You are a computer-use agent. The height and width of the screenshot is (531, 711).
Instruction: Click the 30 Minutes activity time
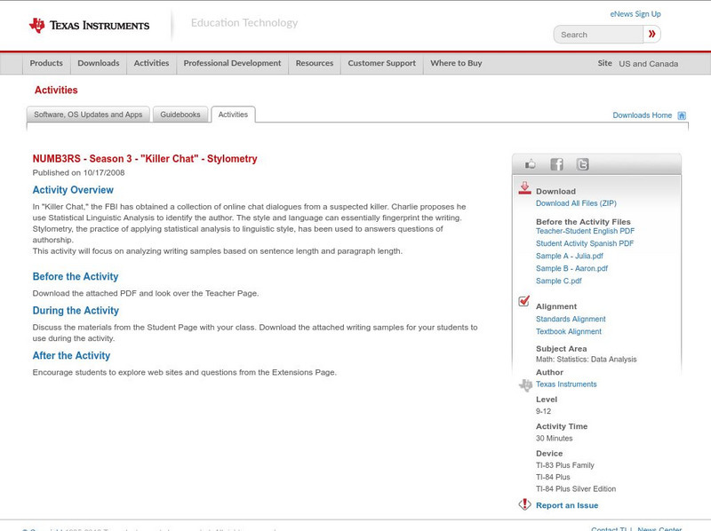(x=554, y=439)
